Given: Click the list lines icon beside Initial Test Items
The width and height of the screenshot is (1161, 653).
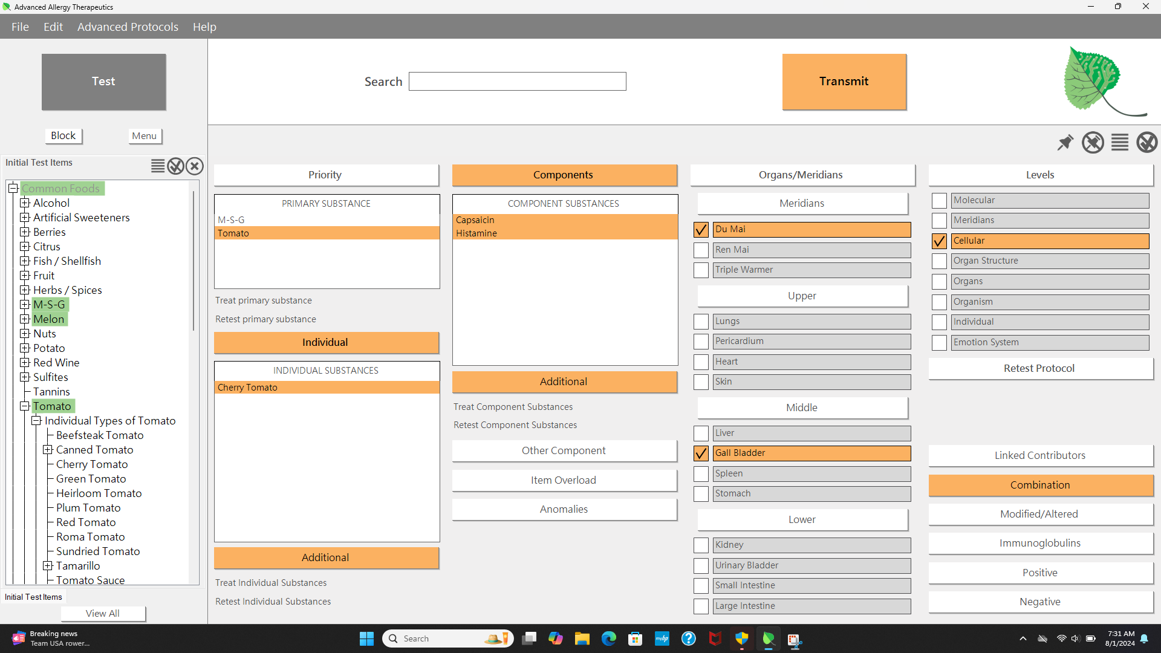Looking at the screenshot, I should coord(158,166).
